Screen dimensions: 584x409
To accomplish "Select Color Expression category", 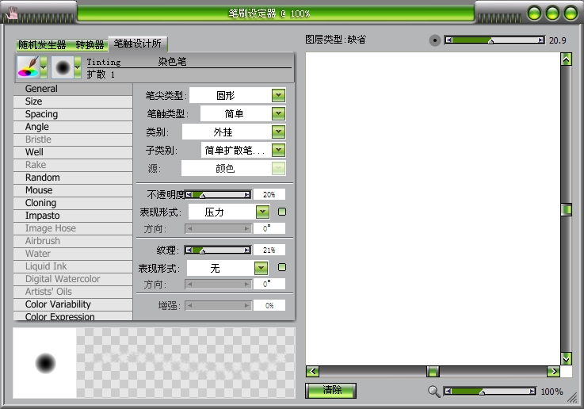I will pos(73,316).
